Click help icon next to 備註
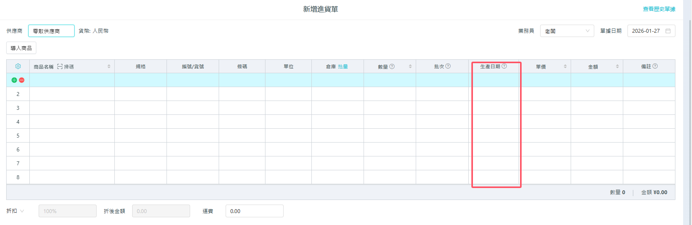The height and width of the screenshot is (225, 692). (x=655, y=66)
